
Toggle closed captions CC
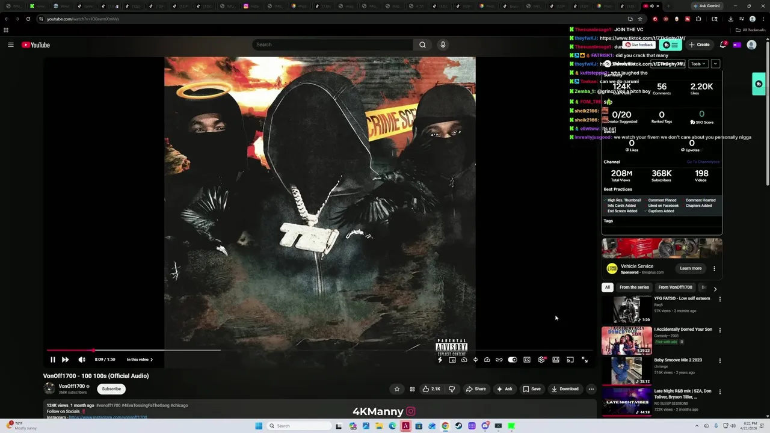tap(527, 360)
